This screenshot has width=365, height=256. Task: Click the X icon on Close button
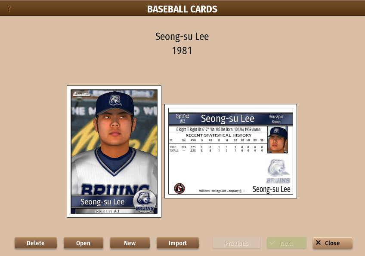point(318,243)
